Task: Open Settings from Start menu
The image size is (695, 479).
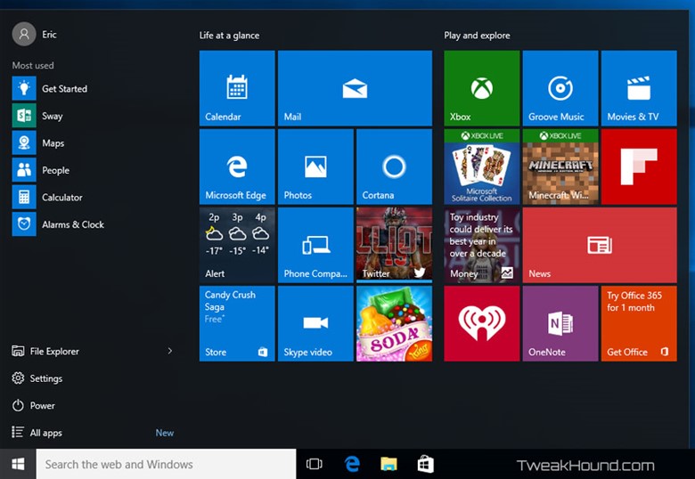Action: pos(37,378)
